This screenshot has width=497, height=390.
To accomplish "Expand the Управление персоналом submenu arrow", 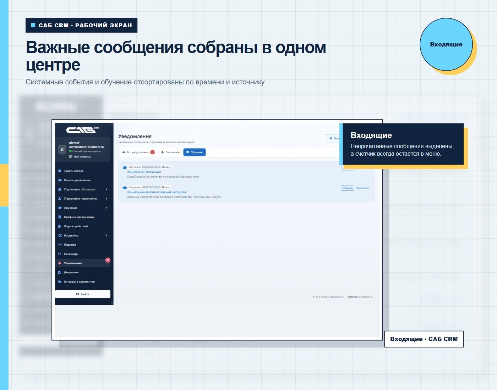I will click(x=106, y=199).
